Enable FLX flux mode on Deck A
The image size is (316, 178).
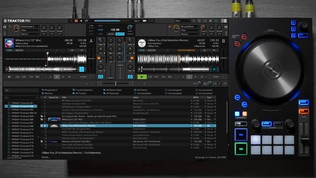click(31, 77)
